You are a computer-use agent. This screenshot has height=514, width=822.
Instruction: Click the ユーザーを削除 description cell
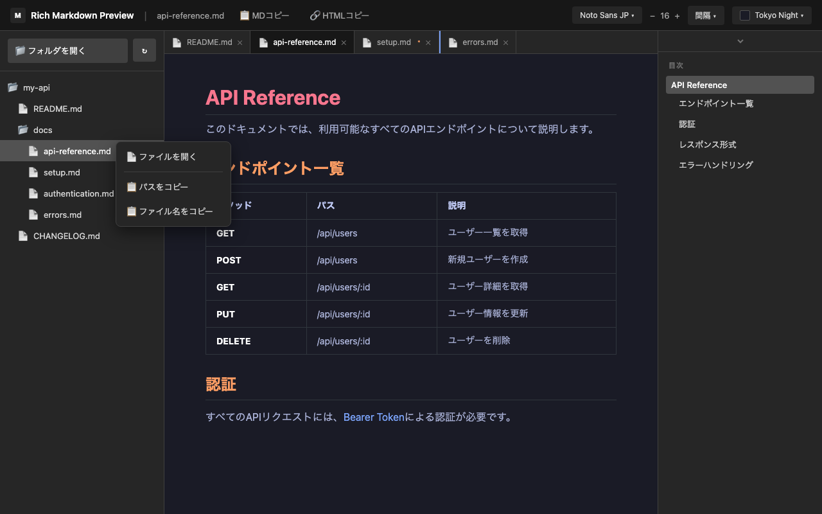tap(527, 341)
